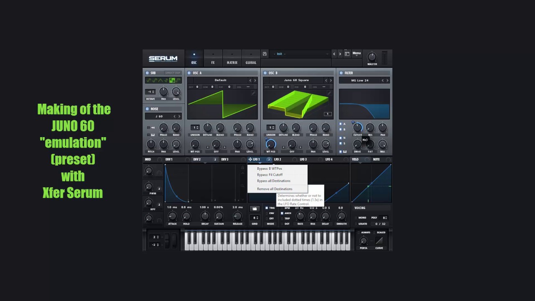The width and height of the screenshot is (535, 301).
Task: Open the J 60 noise sample selector
Action: tap(159, 116)
